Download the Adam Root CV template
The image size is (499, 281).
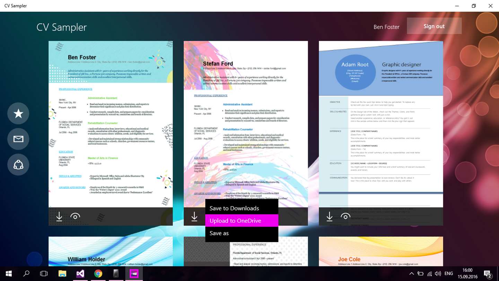pyautogui.click(x=330, y=216)
